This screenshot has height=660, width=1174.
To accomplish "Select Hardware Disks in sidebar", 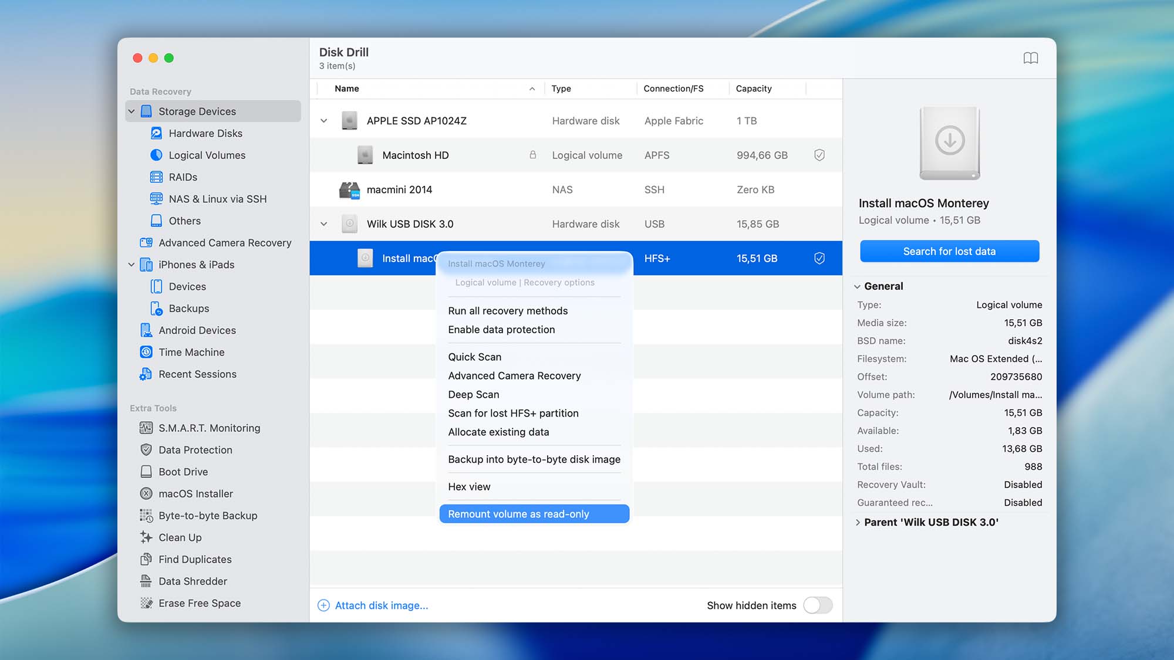I will tap(205, 133).
